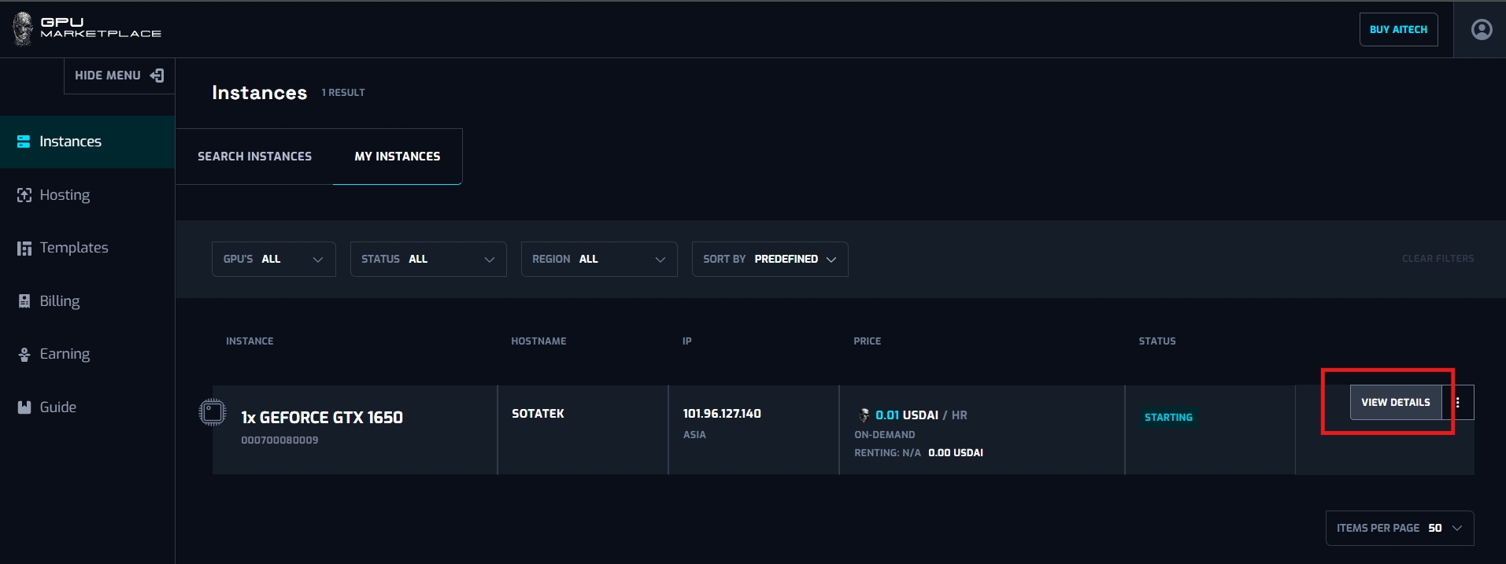
Task: Click the GPU chip icon beside GTX 1650
Action: pyautogui.click(x=212, y=412)
